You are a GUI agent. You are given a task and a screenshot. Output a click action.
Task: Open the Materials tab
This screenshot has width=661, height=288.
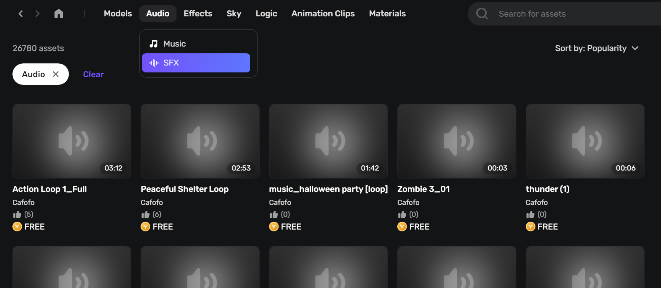pyautogui.click(x=387, y=14)
